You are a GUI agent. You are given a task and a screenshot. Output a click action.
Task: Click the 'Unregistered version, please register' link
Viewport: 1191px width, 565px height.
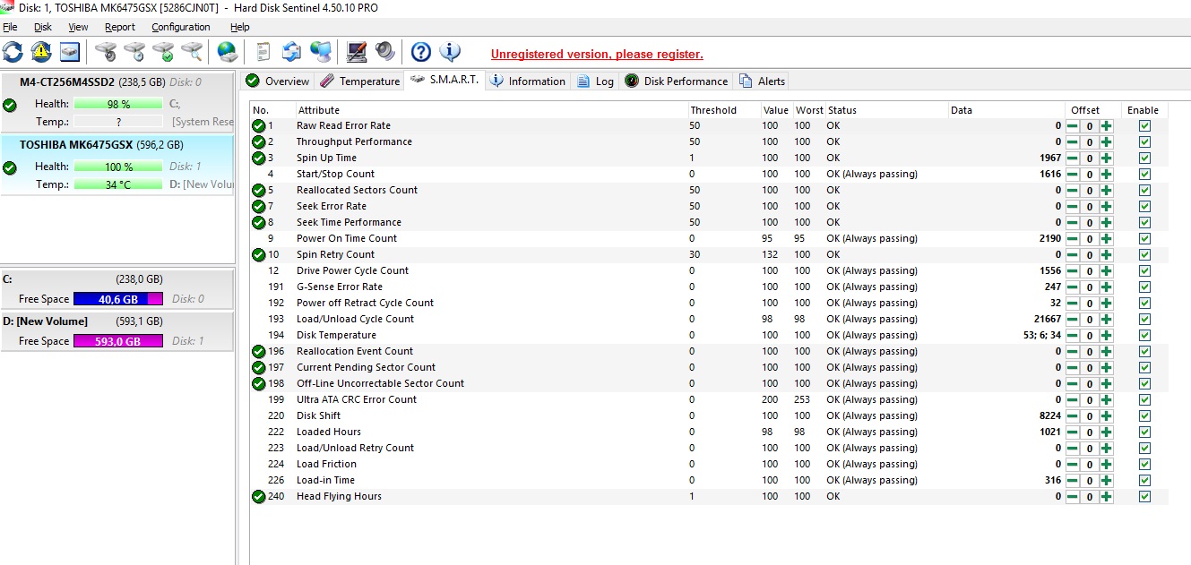pos(597,55)
